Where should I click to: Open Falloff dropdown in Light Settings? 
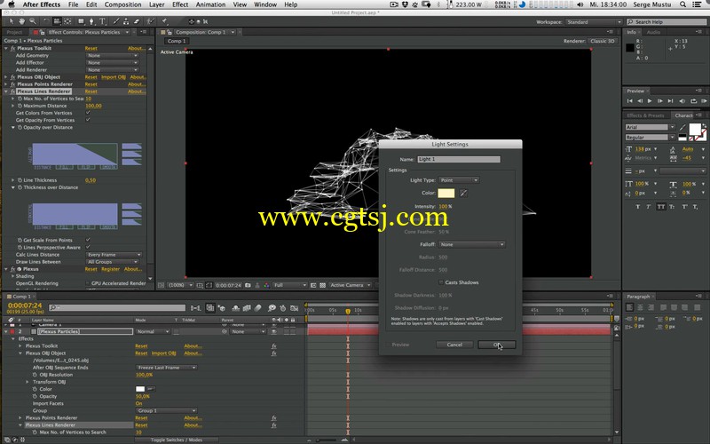pos(471,245)
